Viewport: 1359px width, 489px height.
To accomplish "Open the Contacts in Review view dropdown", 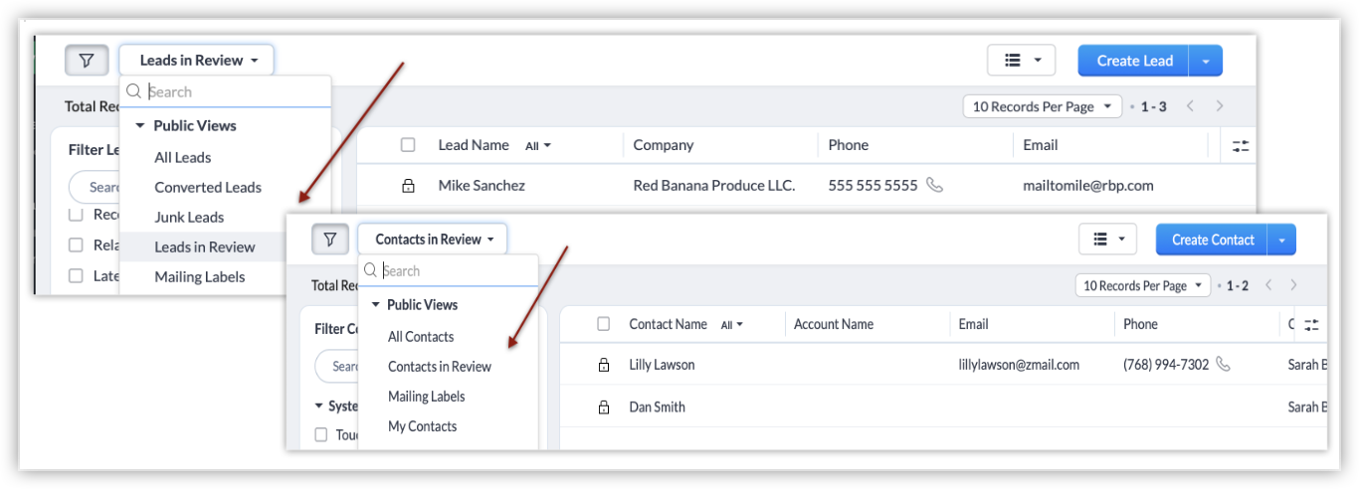I will tap(433, 240).
